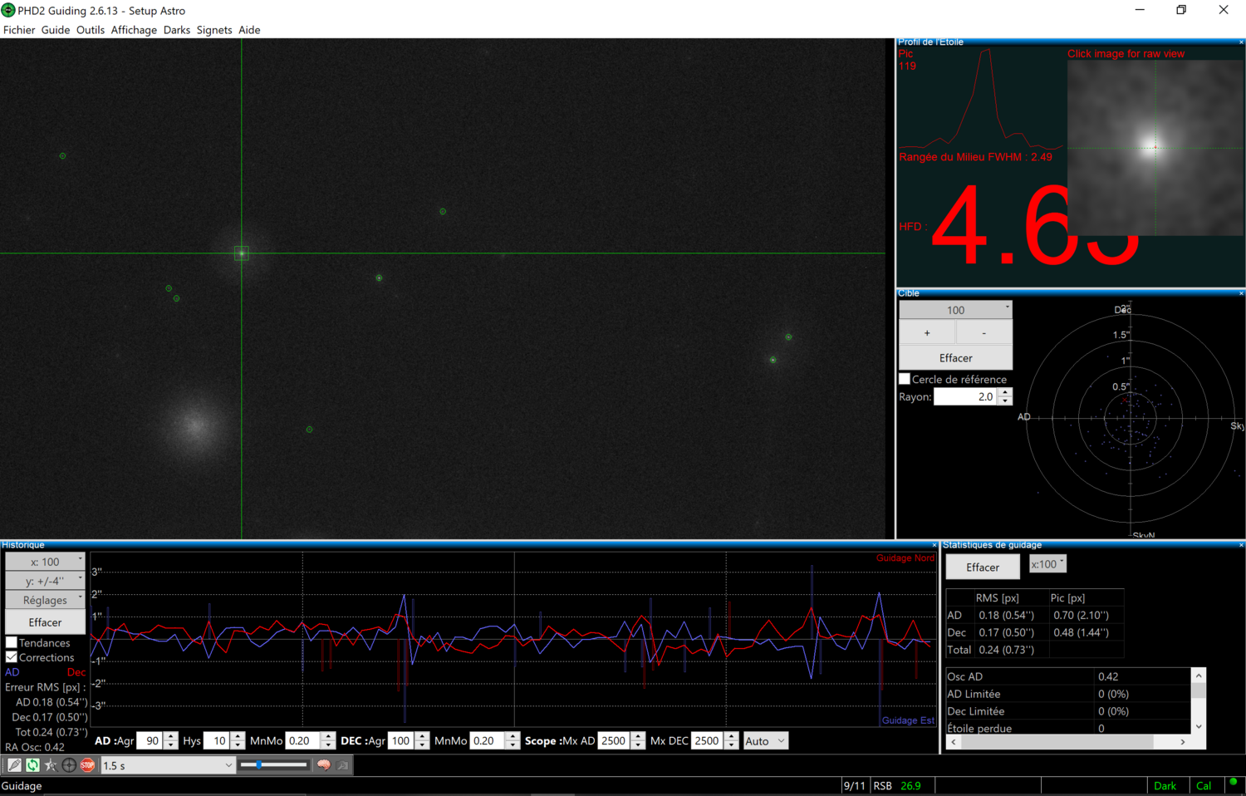Open the Signets menu

pos(214,30)
